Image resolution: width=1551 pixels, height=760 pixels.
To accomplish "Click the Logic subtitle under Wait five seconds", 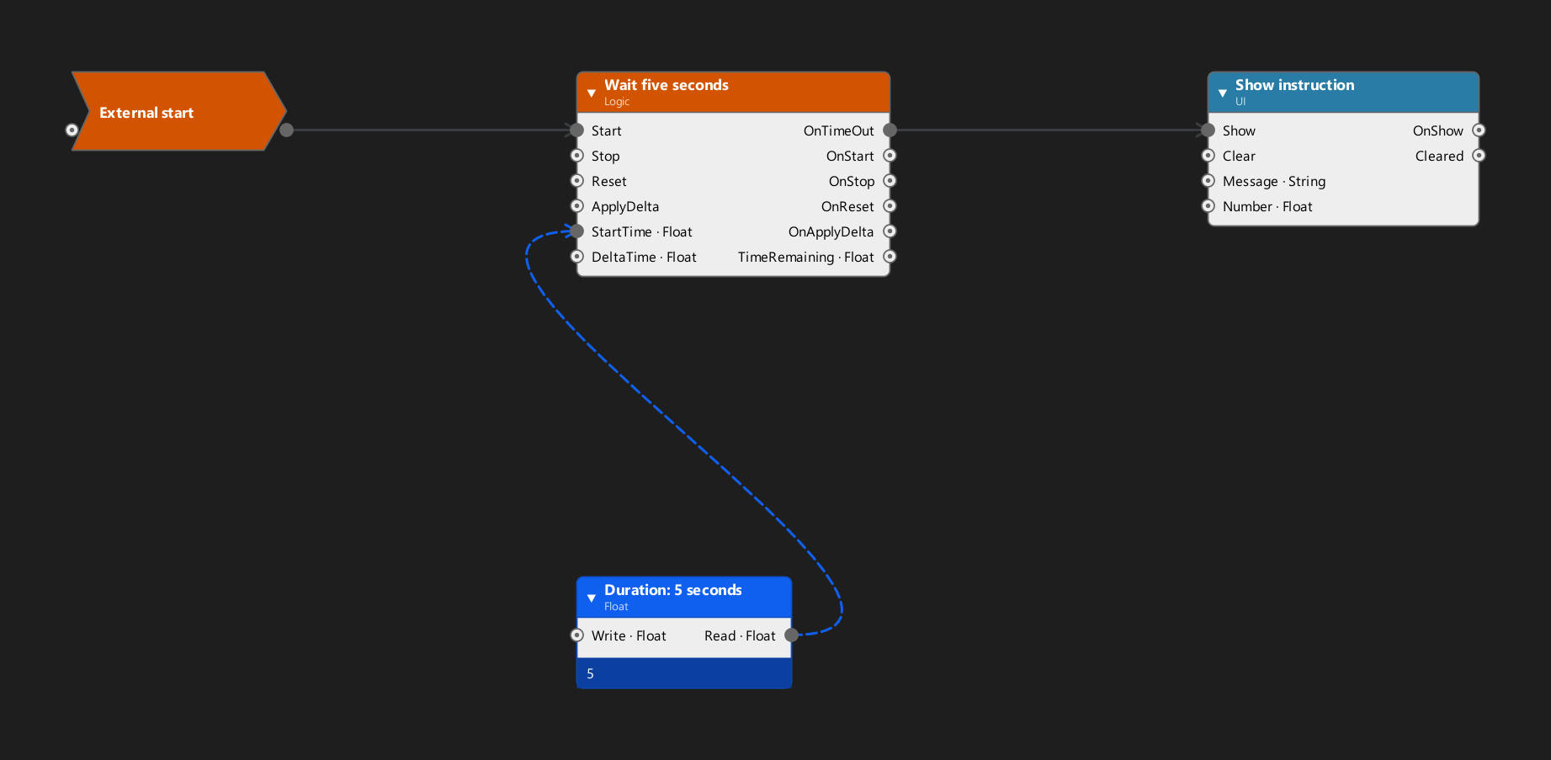I will pos(617,102).
